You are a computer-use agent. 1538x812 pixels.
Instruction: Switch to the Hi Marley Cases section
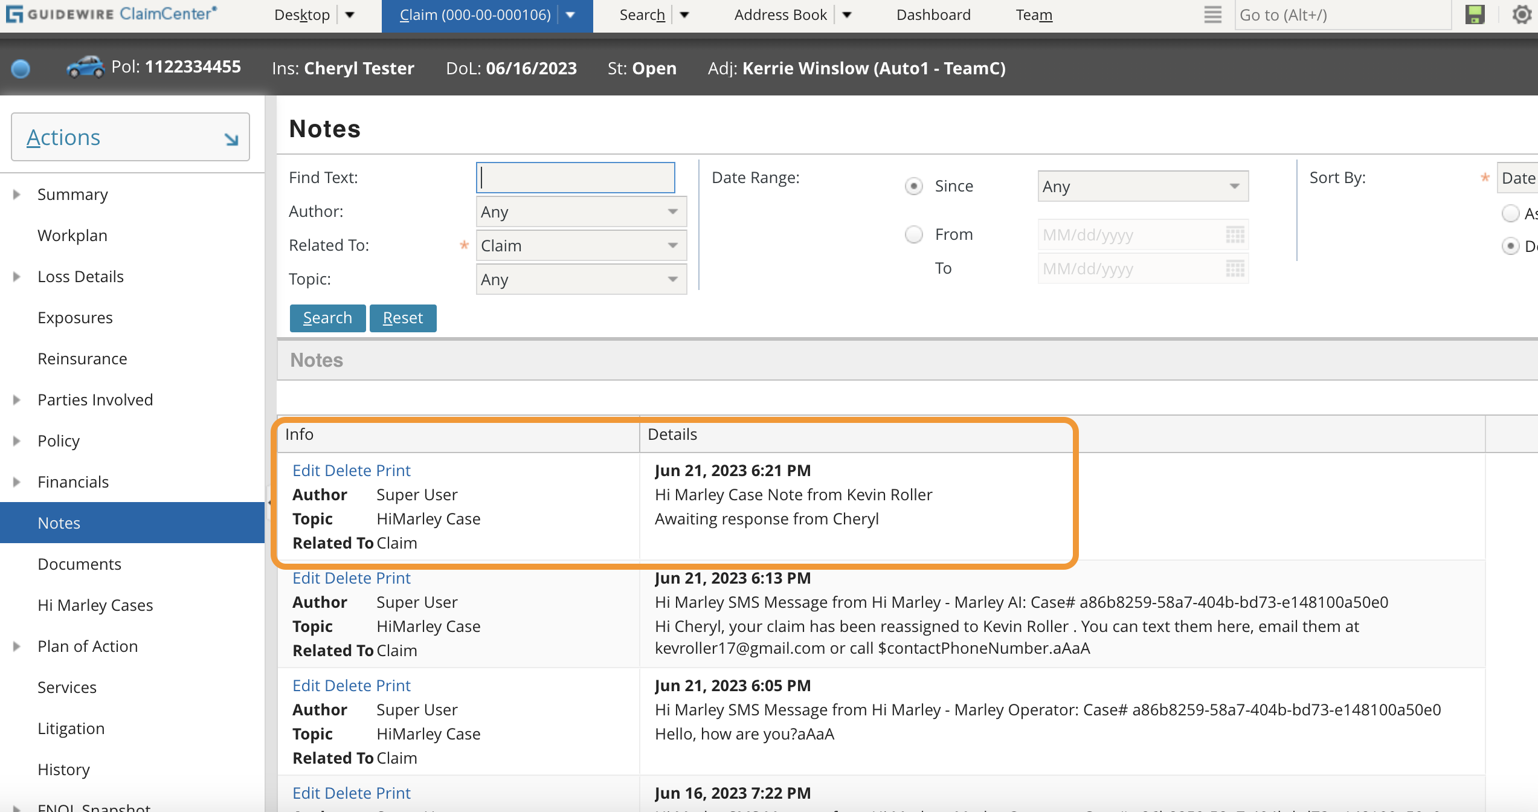pos(95,605)
